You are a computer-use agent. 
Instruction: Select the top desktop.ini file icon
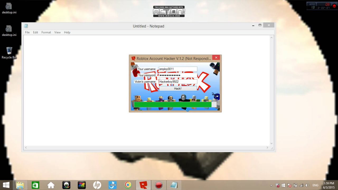pyautogui.click(x=9, y=8)
